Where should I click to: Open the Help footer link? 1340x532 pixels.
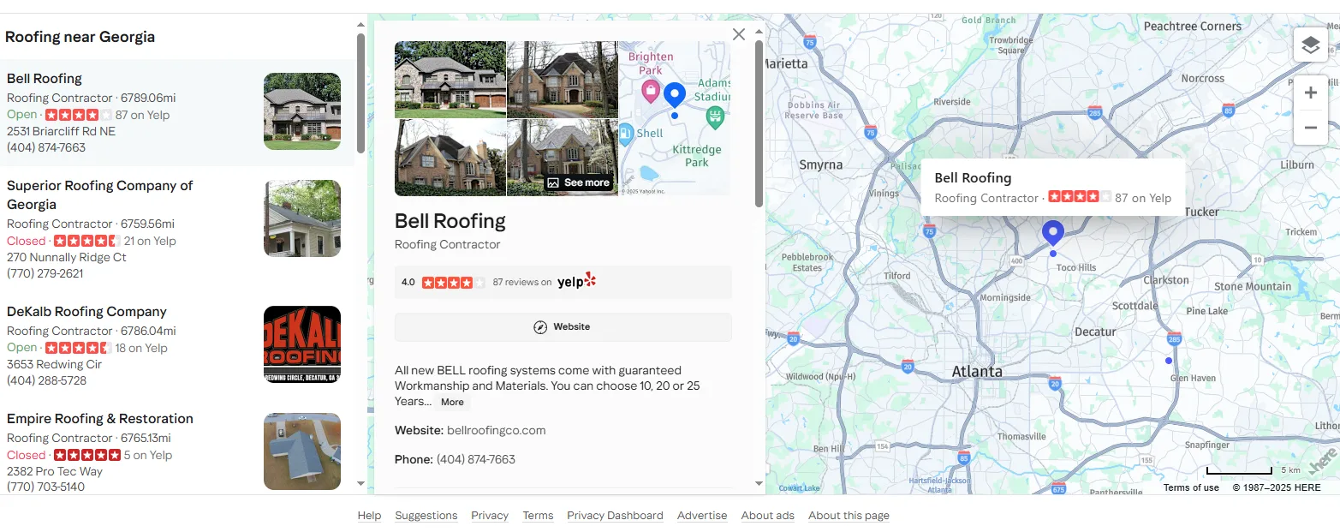pyautogui.click(x=369, y=516)
